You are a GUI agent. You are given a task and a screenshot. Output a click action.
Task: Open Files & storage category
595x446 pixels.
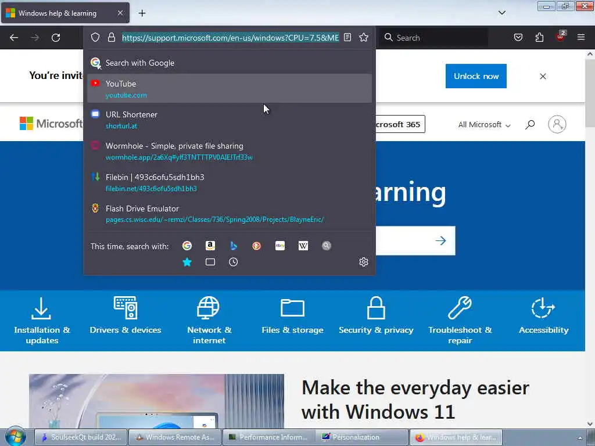click(293, 315)
